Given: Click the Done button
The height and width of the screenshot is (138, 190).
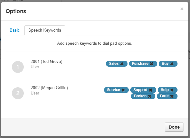Looking at the screenshot, I should [x=174, y=127].
